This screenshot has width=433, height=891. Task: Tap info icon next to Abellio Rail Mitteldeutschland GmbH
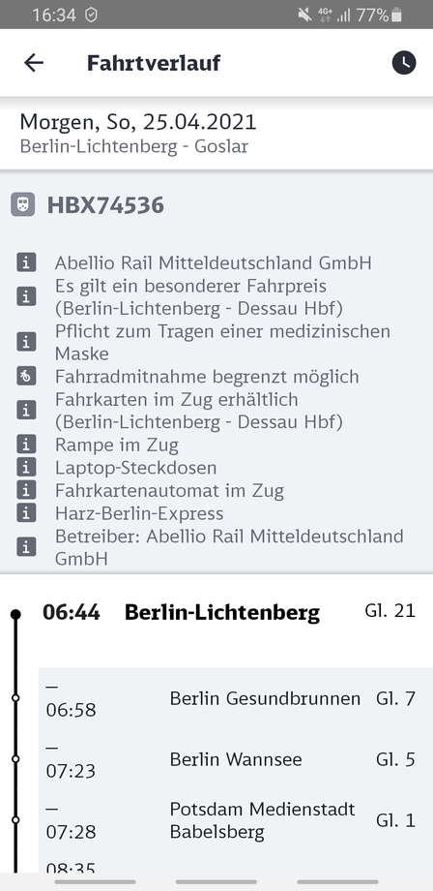[26, 262]
